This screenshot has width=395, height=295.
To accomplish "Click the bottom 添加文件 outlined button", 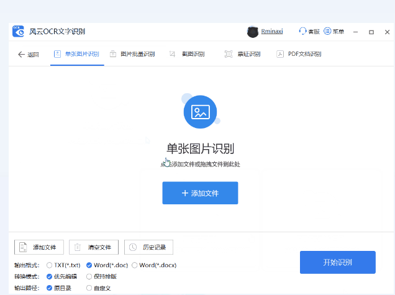I will tap(39, 247).
